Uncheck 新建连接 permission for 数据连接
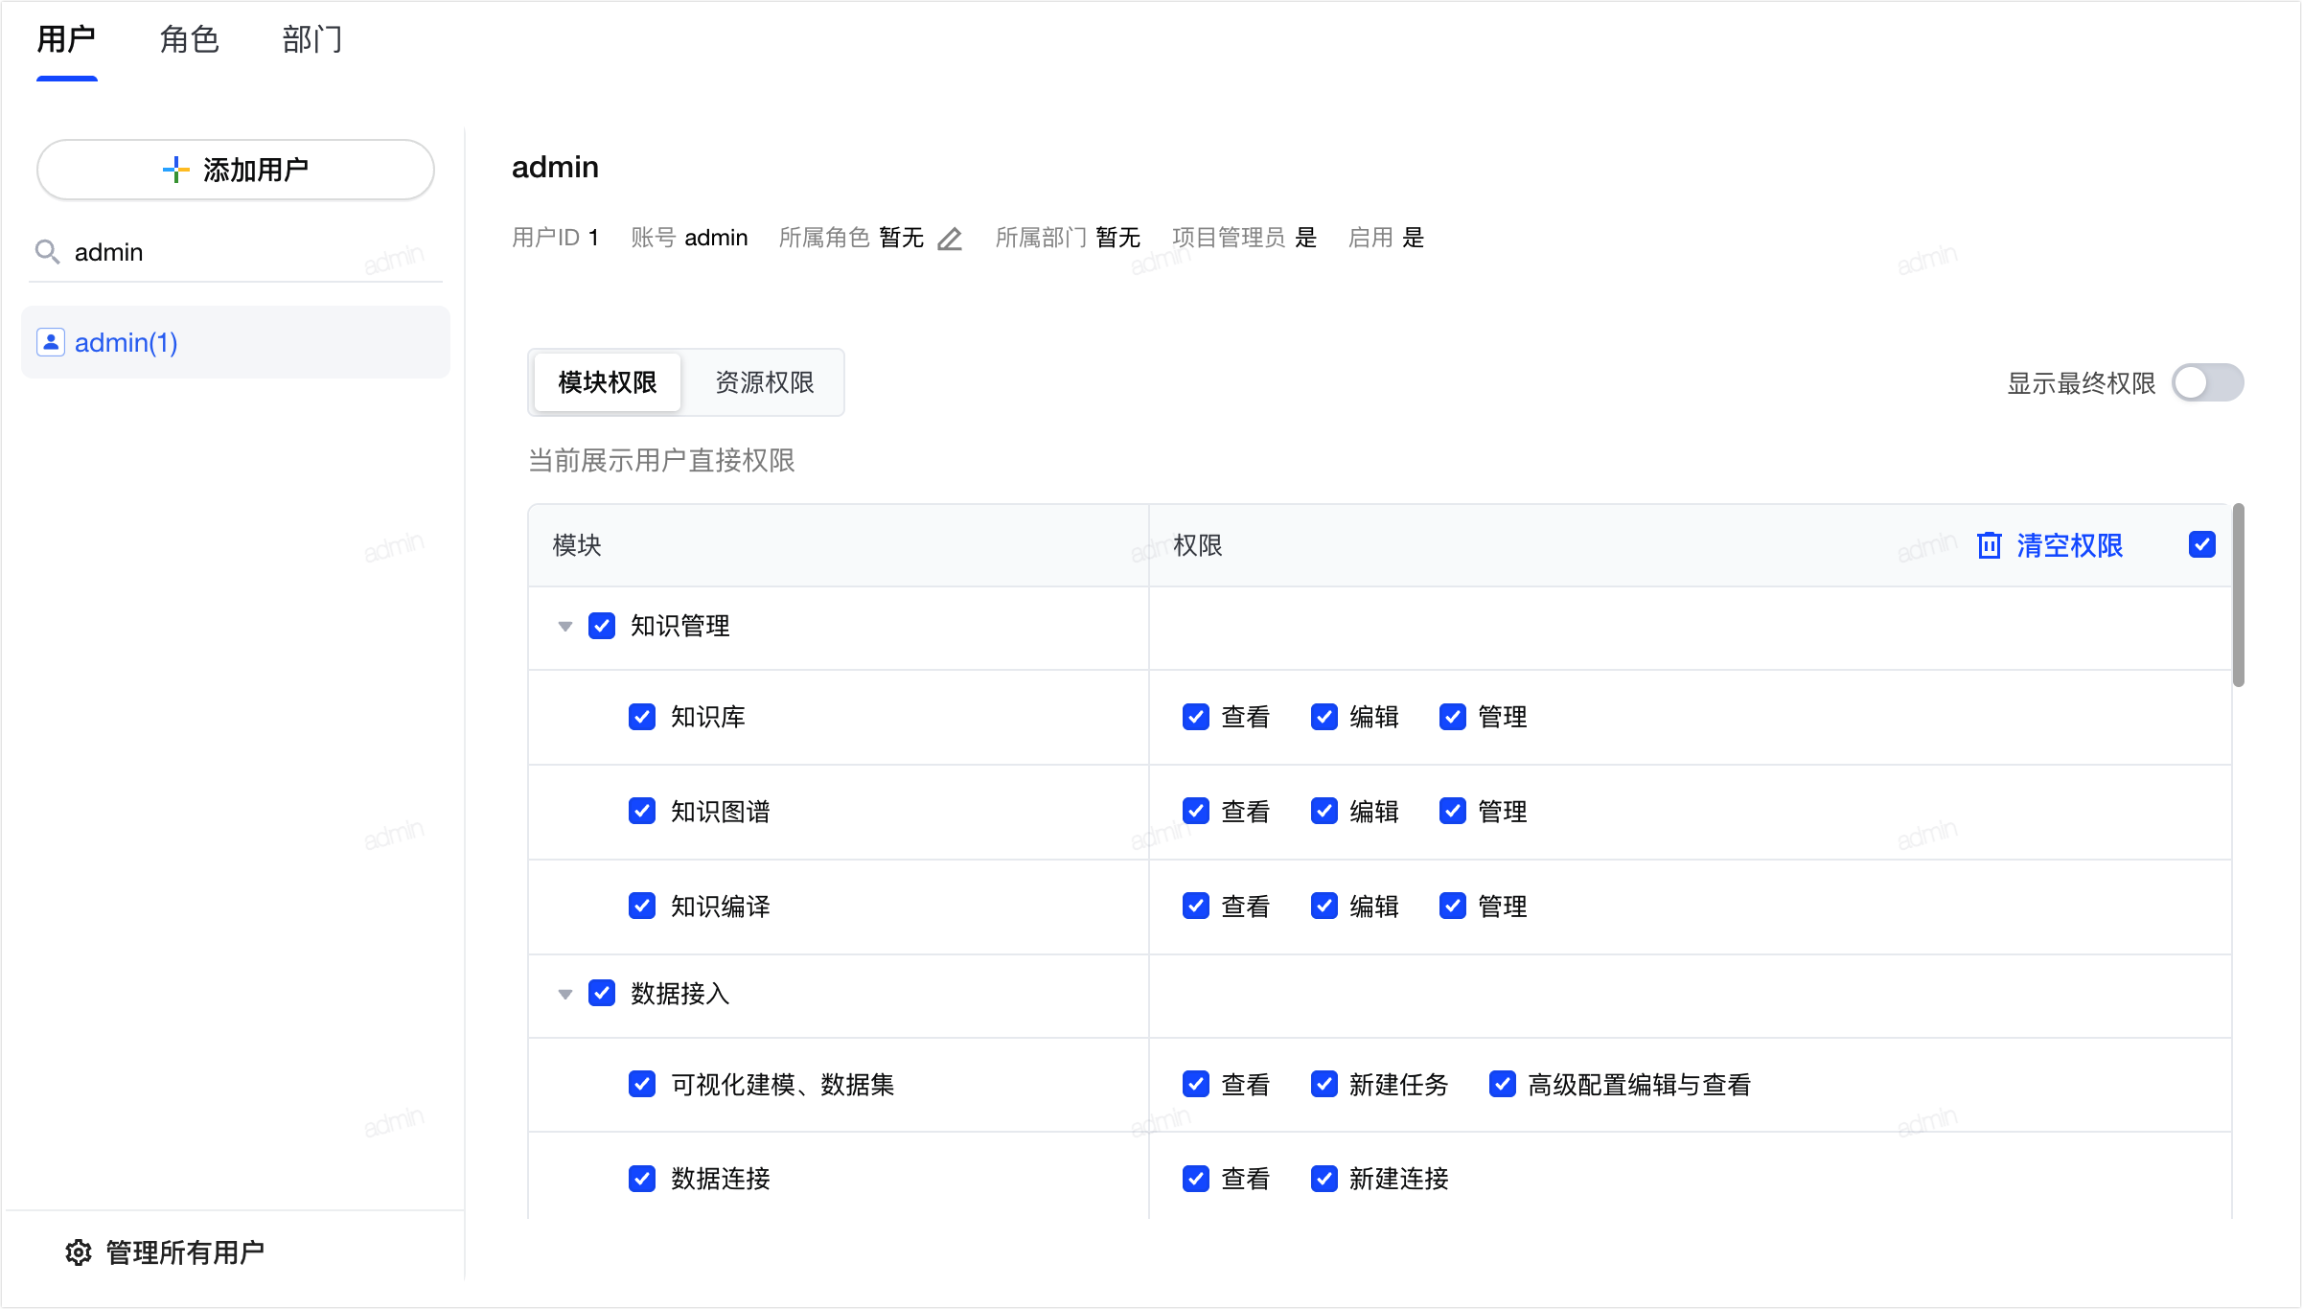Image resolution: width=2302 pixels, height=1309 pixels. click(1324, 1178)
